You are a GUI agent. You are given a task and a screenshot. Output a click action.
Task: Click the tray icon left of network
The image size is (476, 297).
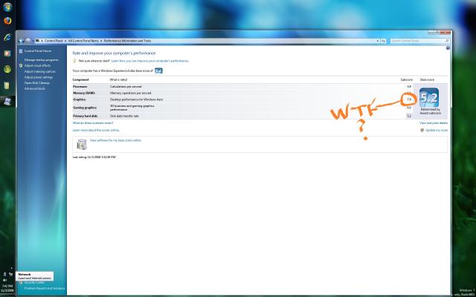[5, 274]
